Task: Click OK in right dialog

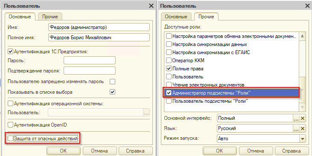Action: [220, 151]
